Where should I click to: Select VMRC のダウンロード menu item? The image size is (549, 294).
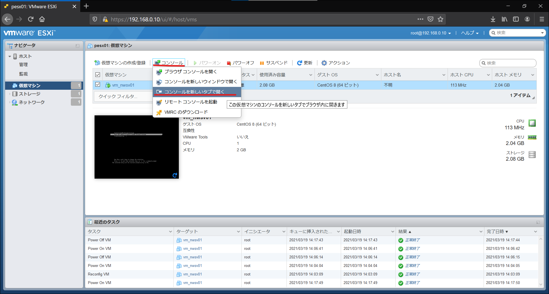click(197, 112)
